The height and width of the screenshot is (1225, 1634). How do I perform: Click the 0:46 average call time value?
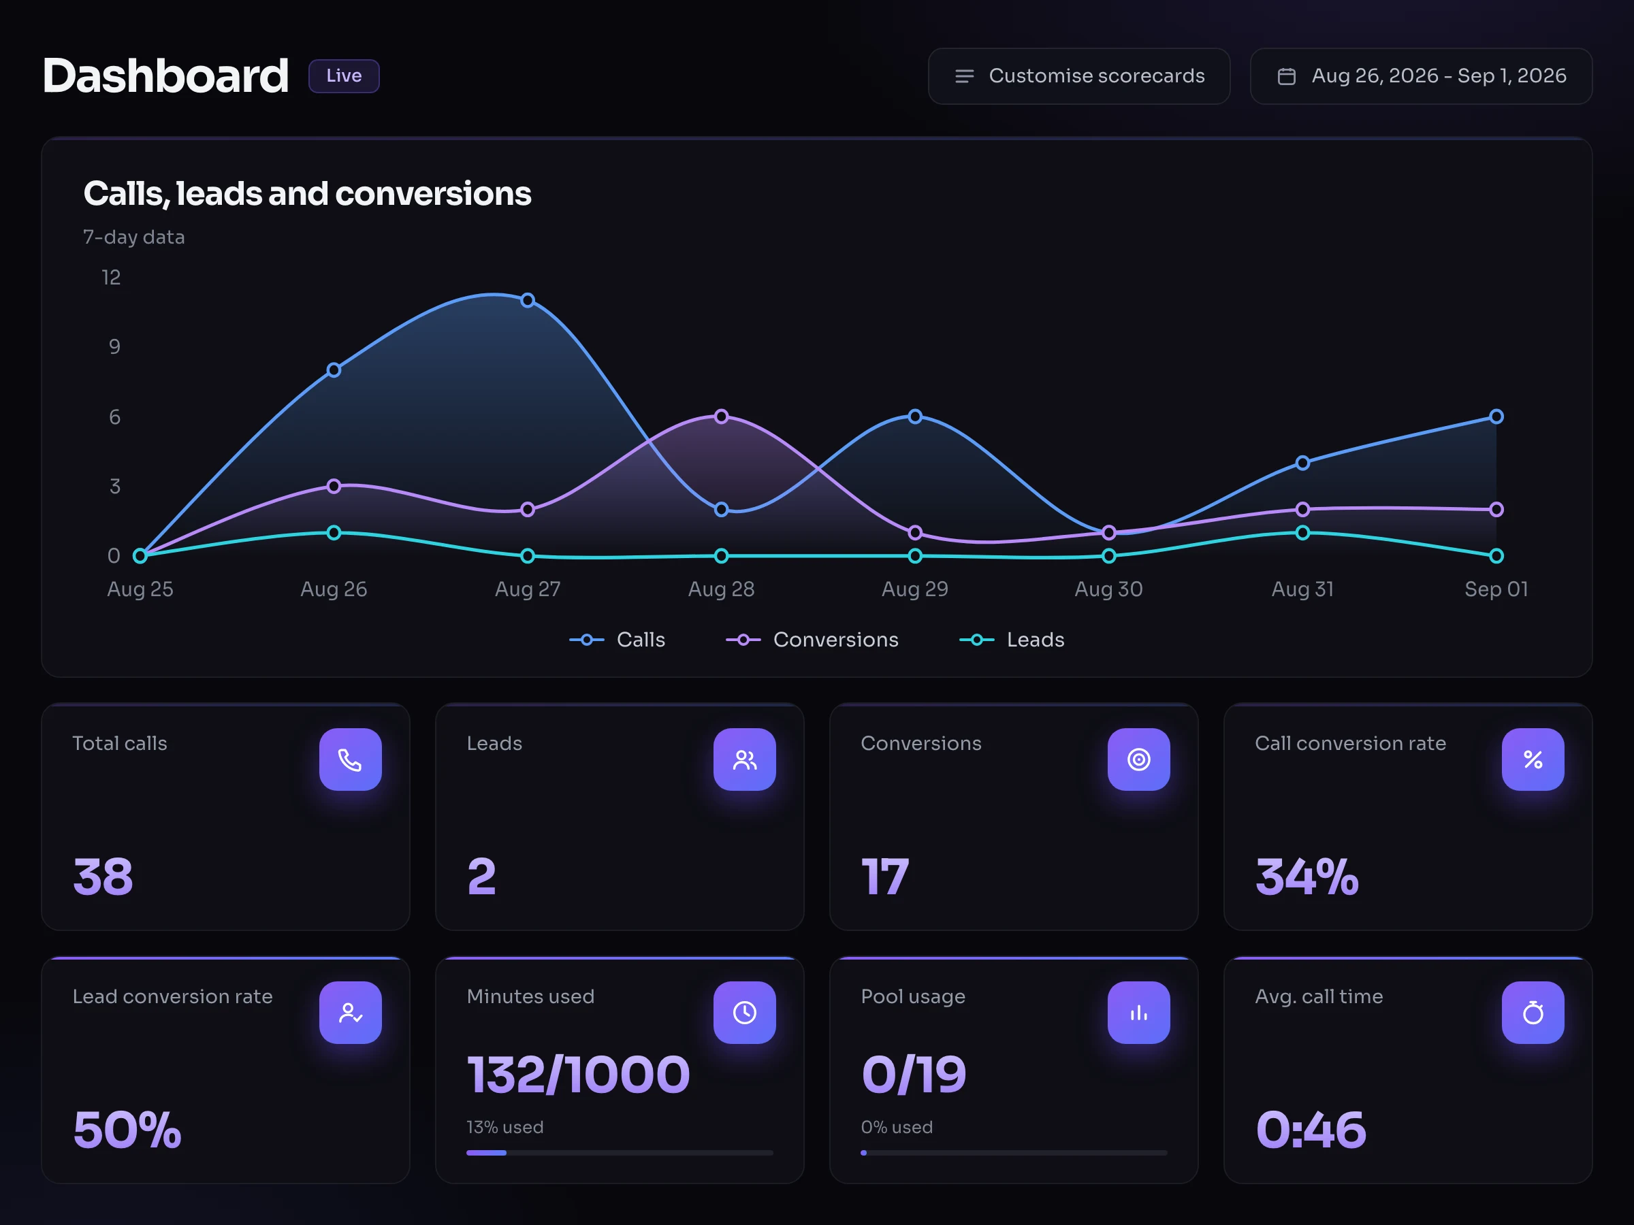point(1311,1130)
